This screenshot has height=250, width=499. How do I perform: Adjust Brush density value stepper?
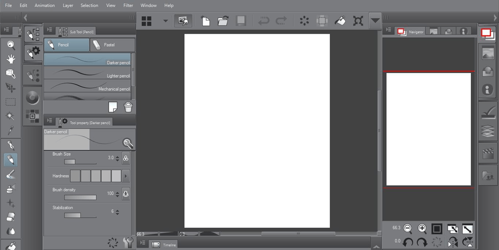tap(117, 194)
